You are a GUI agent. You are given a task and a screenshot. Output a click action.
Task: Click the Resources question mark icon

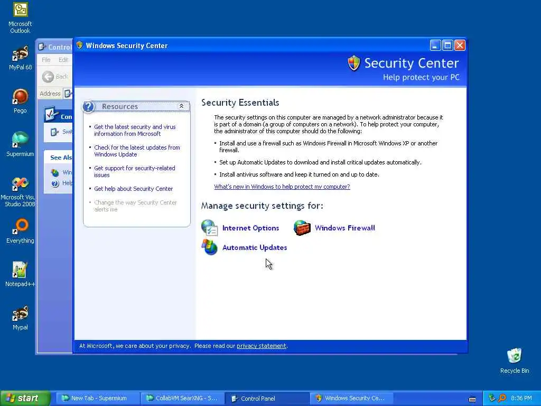(88, 106)
